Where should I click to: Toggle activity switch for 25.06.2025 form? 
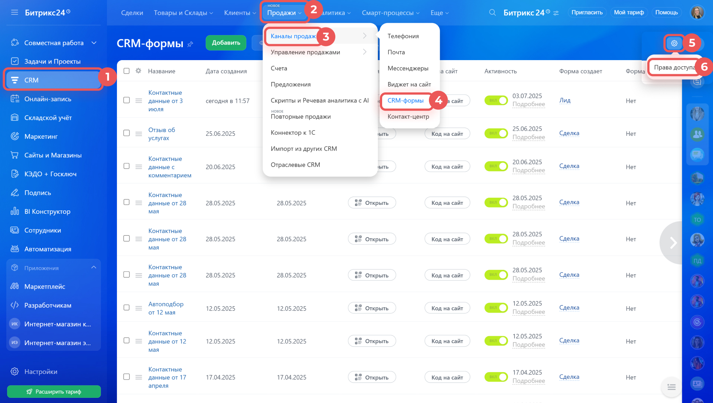pyautogui.click(x=496, y=133)
